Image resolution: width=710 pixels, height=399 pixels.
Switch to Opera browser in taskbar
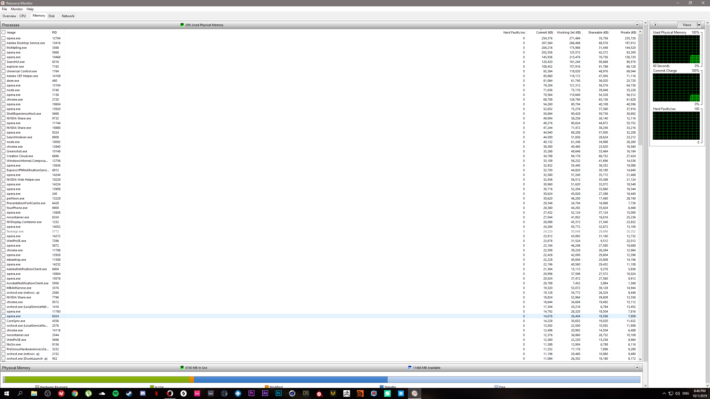tap(170, 393)
